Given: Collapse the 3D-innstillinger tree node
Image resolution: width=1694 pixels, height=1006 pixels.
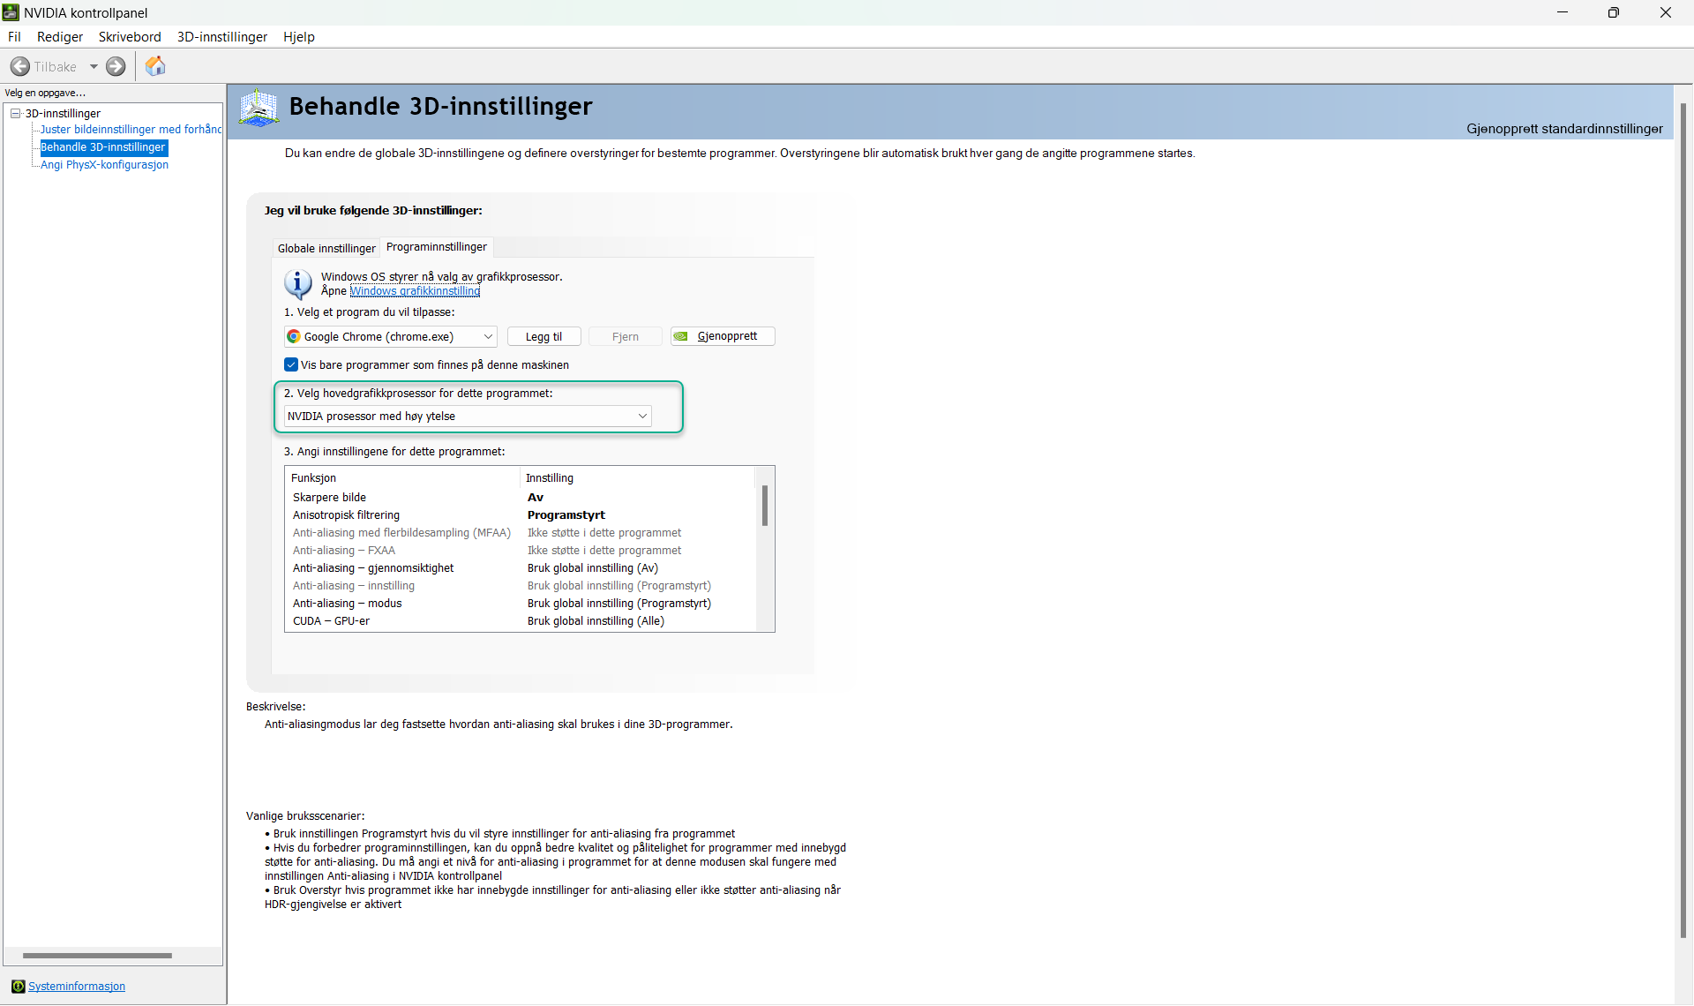Looking at the screenshot, I should coord(15,113).
